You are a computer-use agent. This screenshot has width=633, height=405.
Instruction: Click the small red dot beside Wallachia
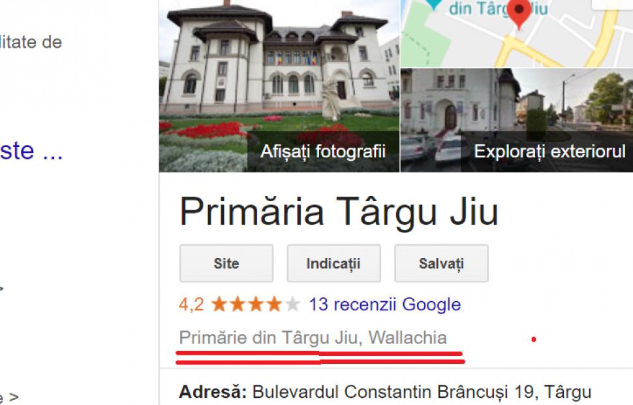[534, 340]
